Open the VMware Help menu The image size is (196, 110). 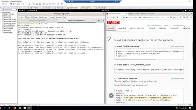(x=18, y=4)
